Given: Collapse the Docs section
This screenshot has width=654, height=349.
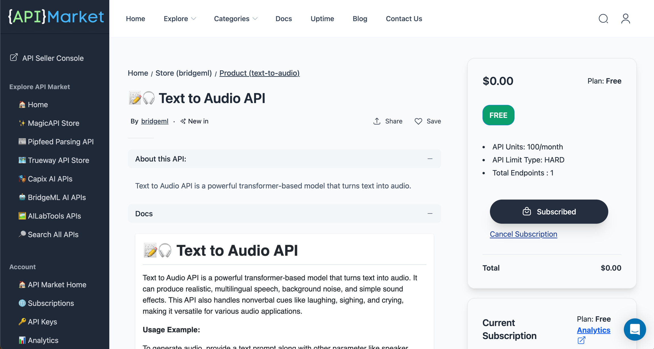Looking at the screenshot, I should coord(430,214).
